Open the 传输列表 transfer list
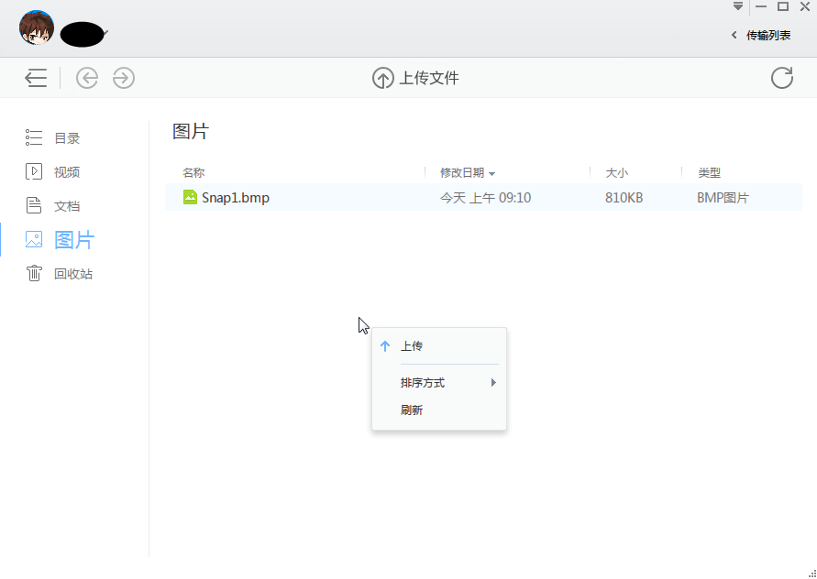 coord(761,35)
